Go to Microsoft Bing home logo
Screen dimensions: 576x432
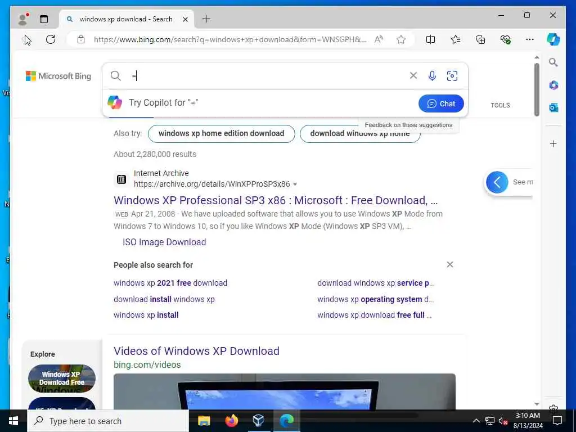pos(58,76)
